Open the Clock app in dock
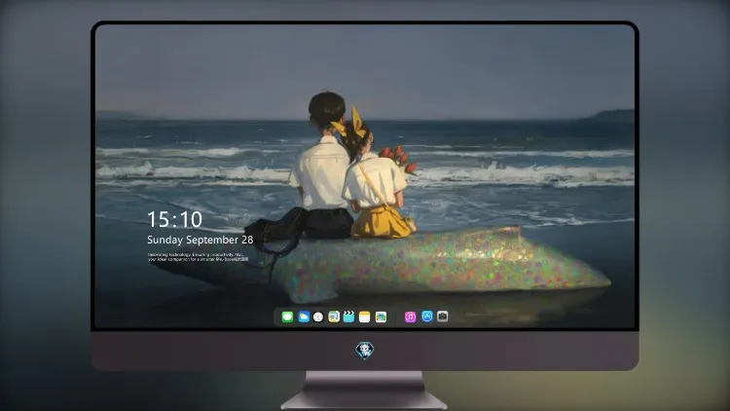 (318, 317)
